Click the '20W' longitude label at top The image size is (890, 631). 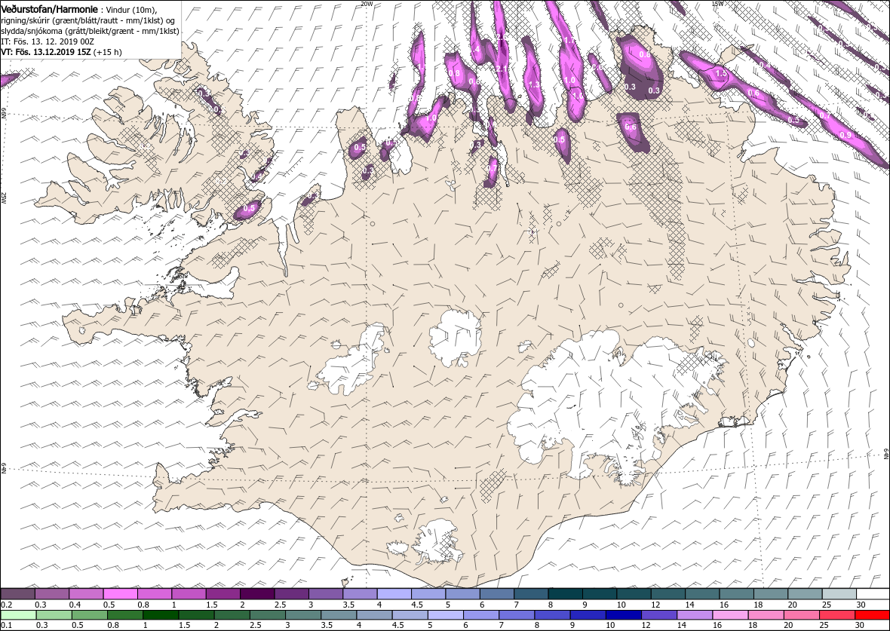tap(367, 4)
